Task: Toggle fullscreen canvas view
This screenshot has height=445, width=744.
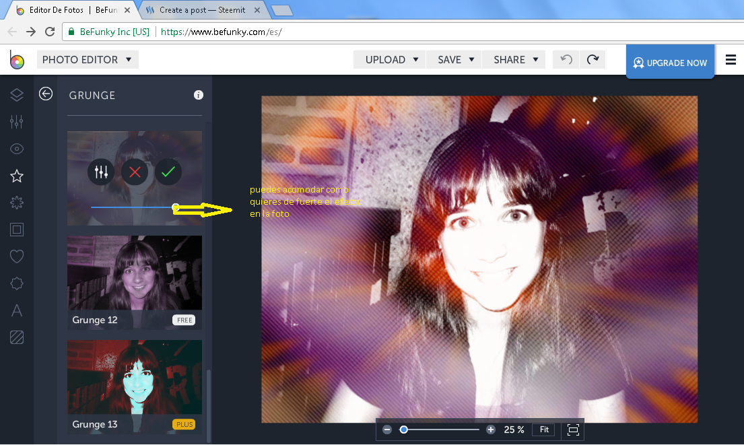Action: pyautogui.click(x=573, y=430)
